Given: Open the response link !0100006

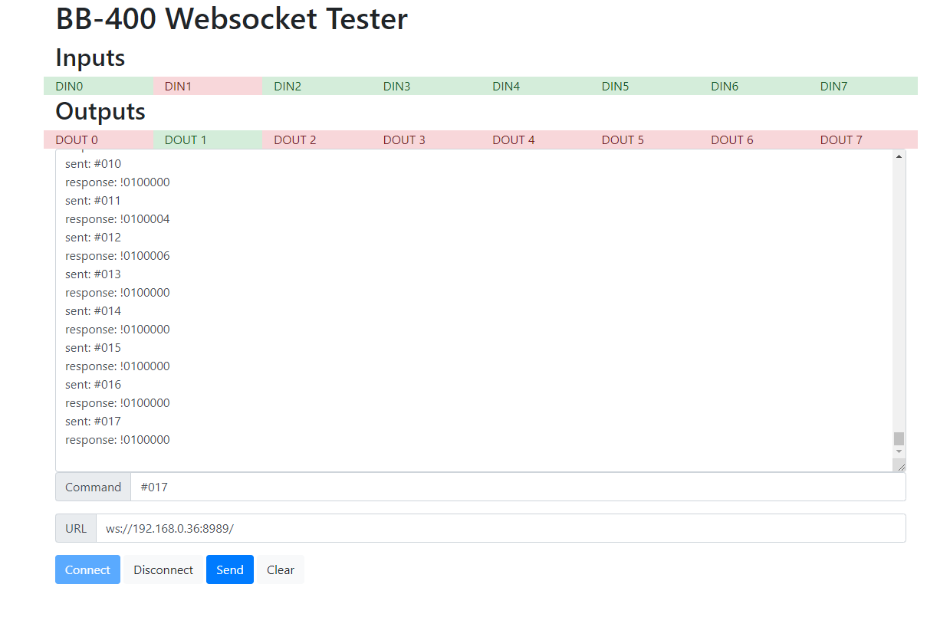Looking at the screenshot, I should click(145, 255).
